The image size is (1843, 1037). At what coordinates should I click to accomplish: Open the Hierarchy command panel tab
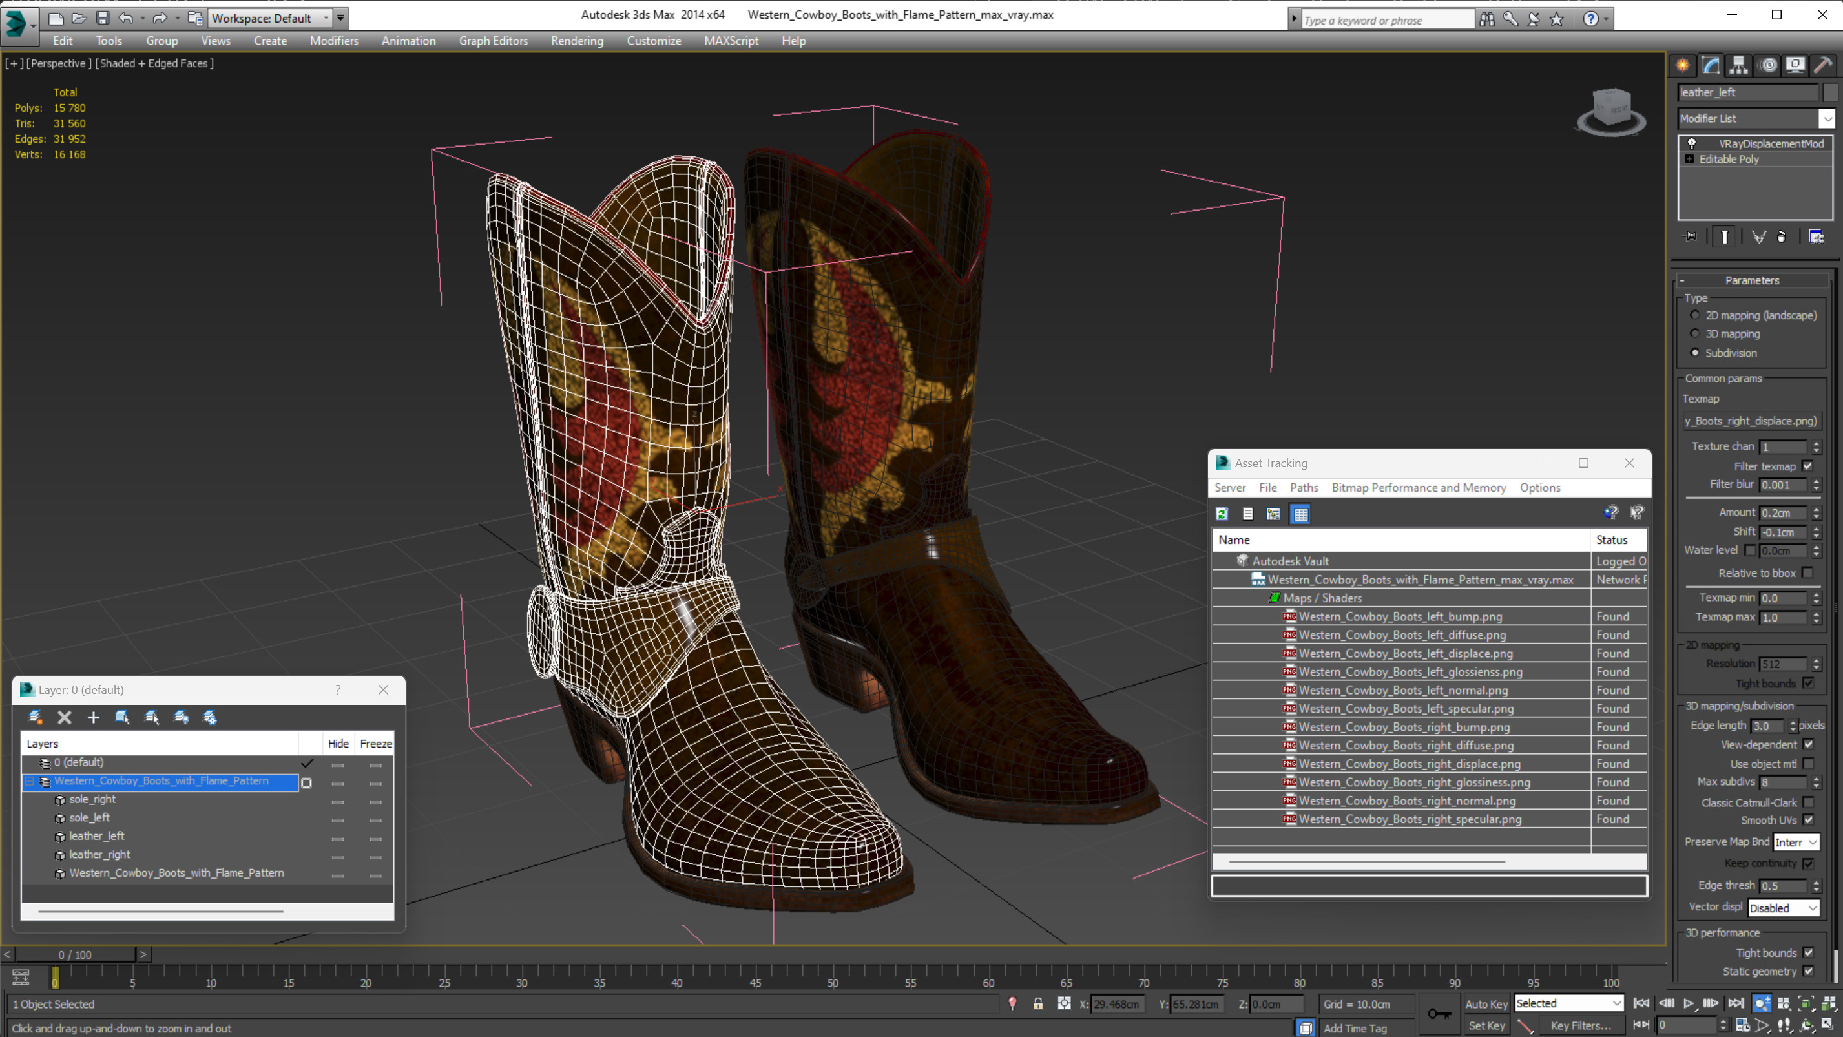tap(1738, 66)
